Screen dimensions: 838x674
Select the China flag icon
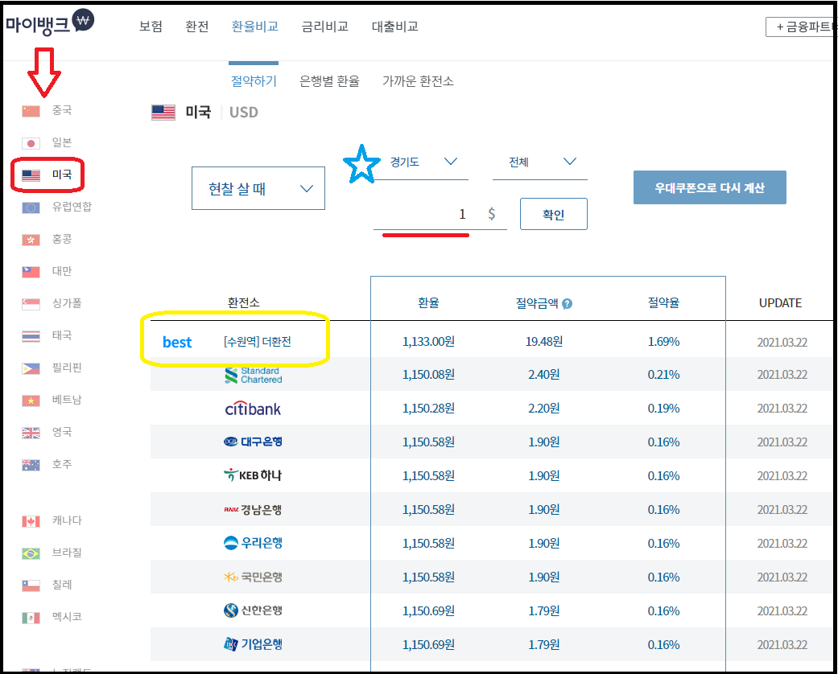[x=31, y=110]
